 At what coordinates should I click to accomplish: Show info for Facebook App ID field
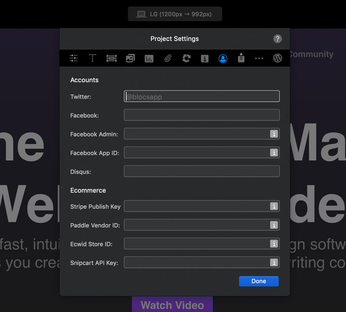[274, 153]
